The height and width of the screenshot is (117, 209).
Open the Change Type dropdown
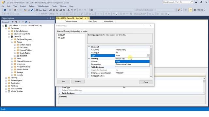pyautogui.click(x=140, y=14)
